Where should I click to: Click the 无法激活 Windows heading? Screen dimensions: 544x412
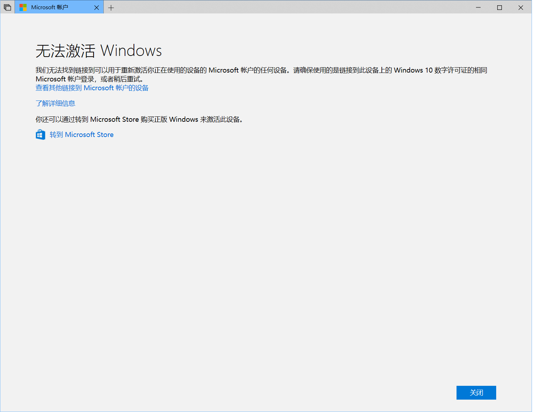(x=98, y=51)
